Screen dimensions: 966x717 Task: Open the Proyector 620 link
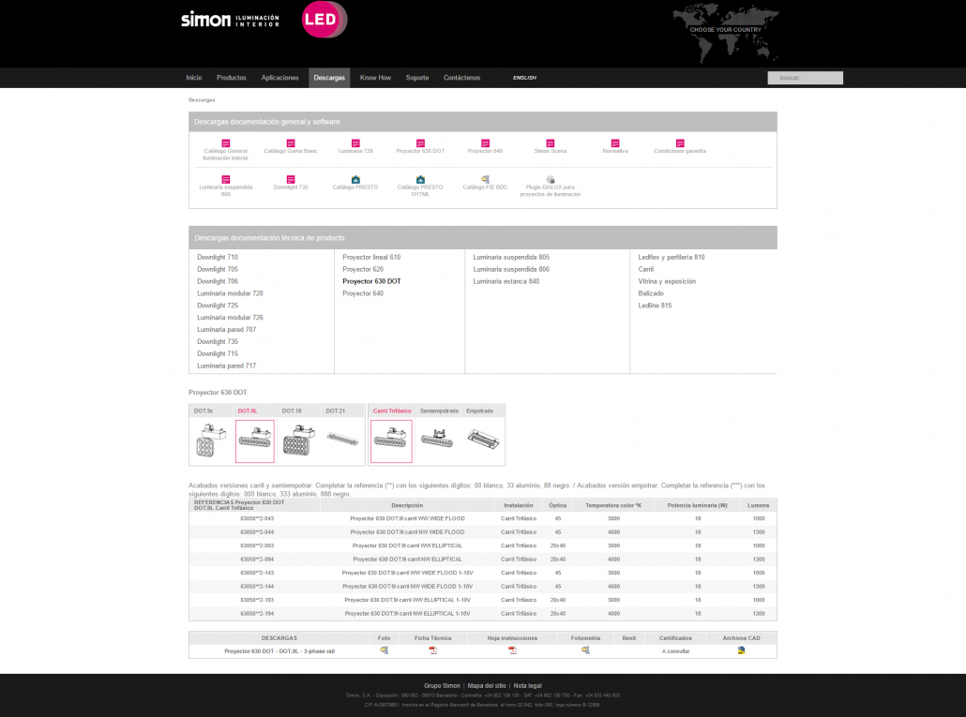pos(363,269)
